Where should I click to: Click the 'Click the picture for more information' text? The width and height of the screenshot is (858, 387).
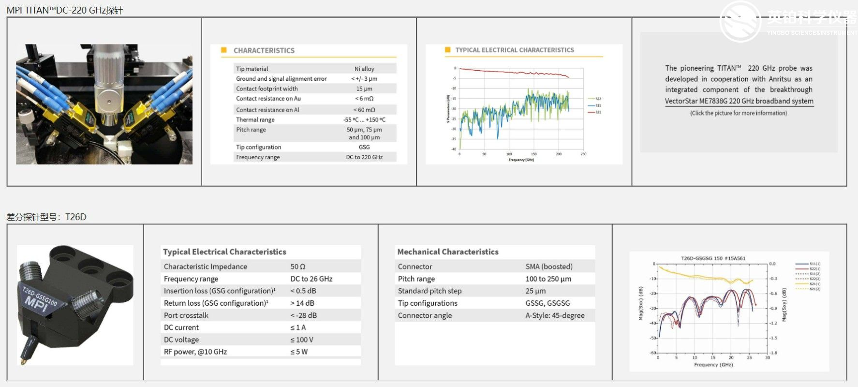pyautogui.click(x=738, y=113)
